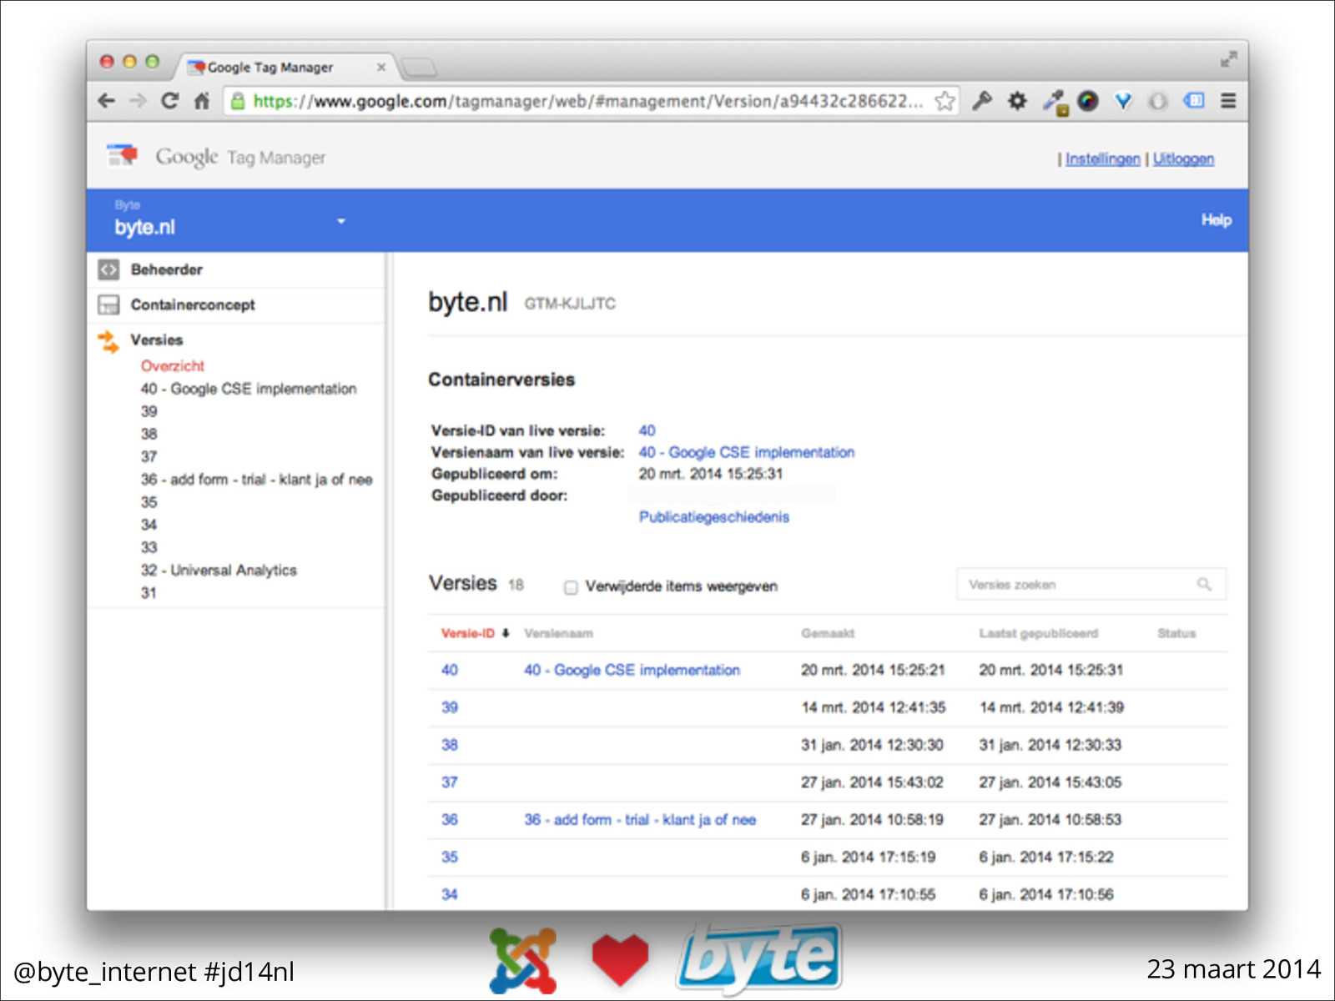Click the Google Tag Manager logo icon
Image resolution: width=1335 pixels, height=1001 pixels.
point(123,155)
